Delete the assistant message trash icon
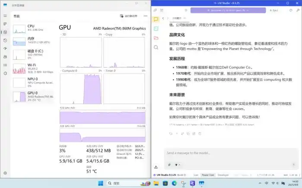The width and height of the screenshot is (302, 188). pos(200,134)
